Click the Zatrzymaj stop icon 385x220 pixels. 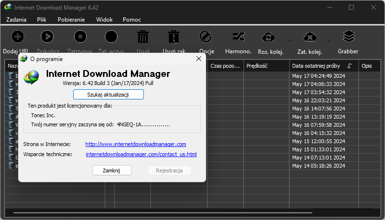(80, 37)
